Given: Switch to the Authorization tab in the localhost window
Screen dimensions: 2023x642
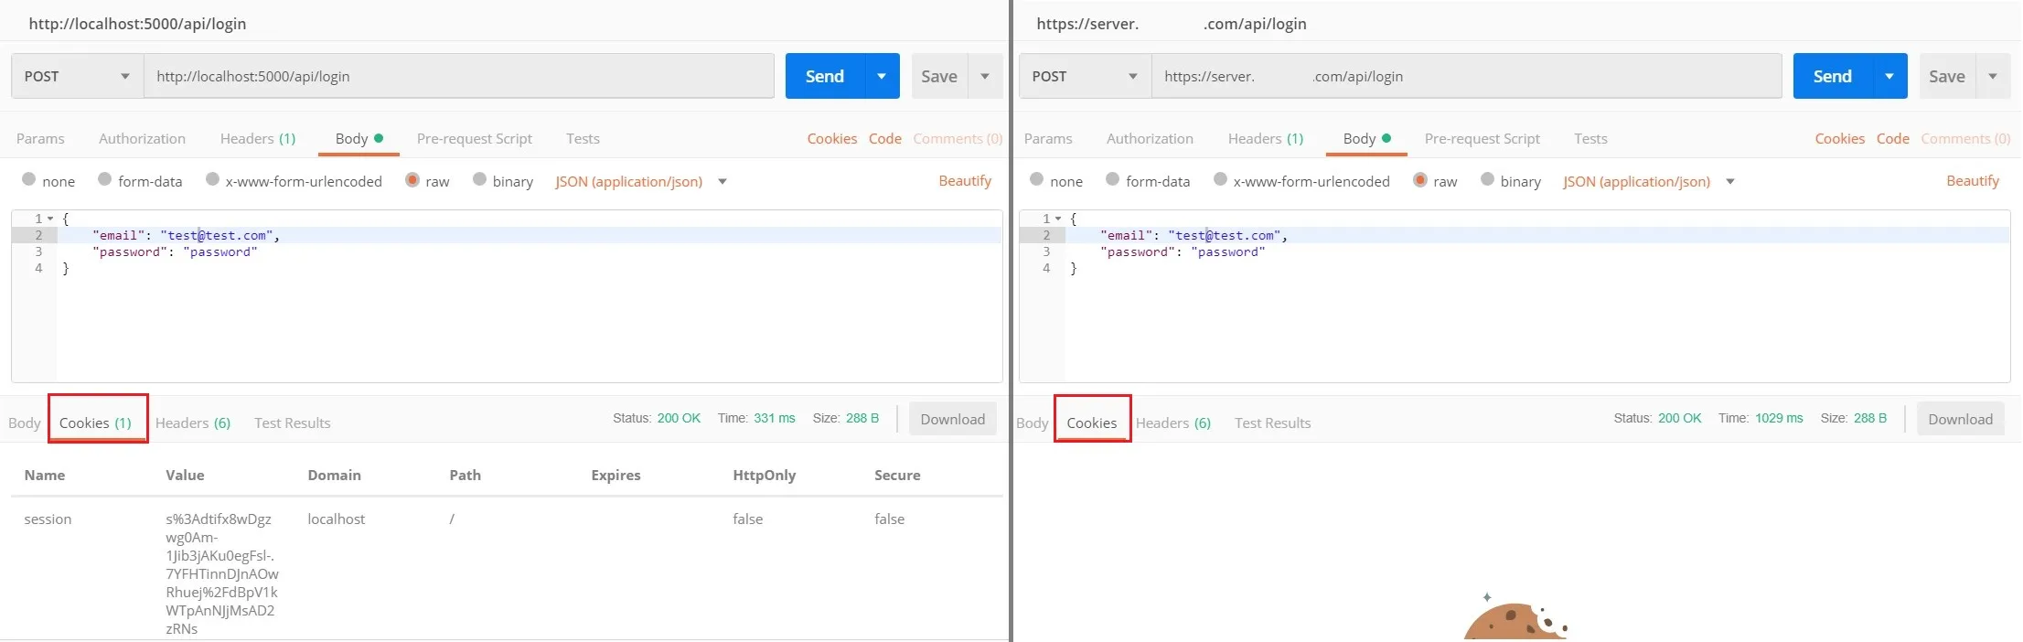Looking at the screenshot, I should tap(142, 138).
